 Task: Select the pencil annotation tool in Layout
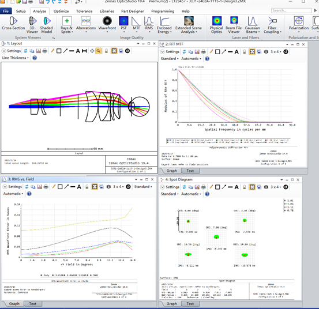pos(52,51)
